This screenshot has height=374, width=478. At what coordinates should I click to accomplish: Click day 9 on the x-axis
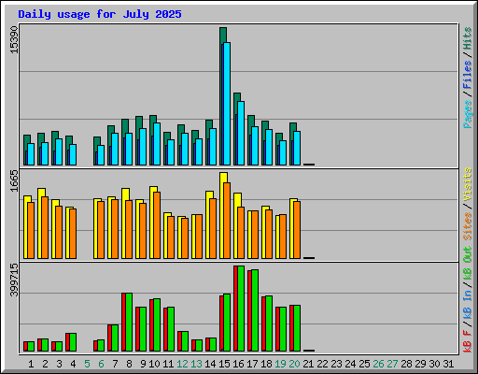click(143, 364)
